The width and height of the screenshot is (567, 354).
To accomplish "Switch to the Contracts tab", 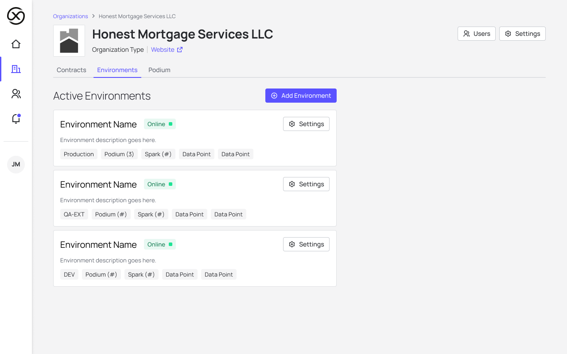I will 71,70.
